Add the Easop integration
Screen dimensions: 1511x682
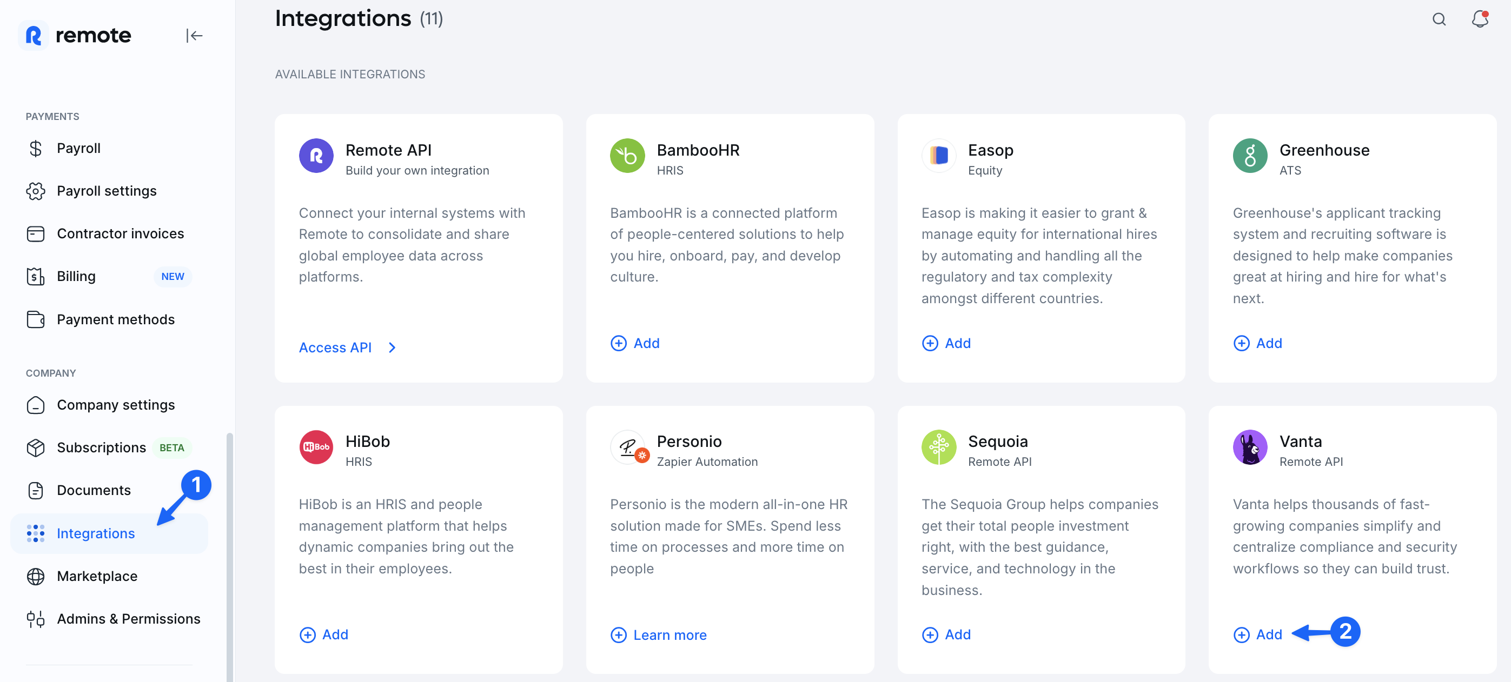[946, 343]
